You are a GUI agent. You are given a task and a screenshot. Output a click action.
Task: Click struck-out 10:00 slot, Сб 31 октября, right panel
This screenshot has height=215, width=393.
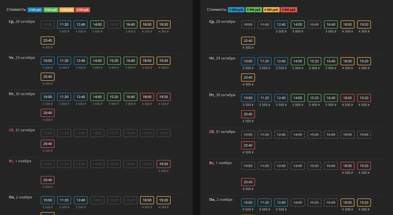point(248,135)
